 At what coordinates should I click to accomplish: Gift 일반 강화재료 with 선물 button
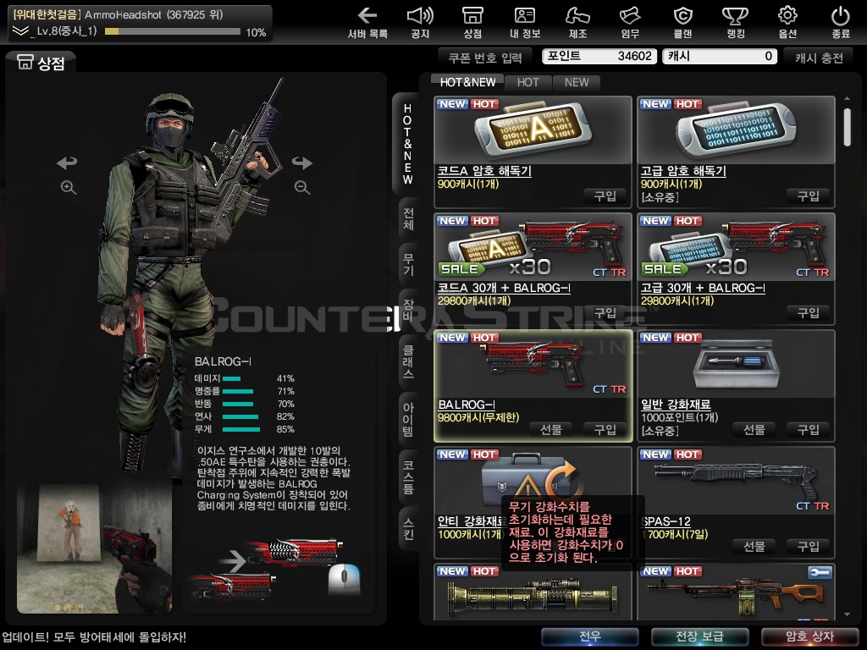[754, 429]
